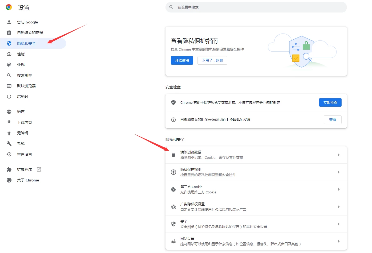Click the power icon for 启动时

click(9, 97)
